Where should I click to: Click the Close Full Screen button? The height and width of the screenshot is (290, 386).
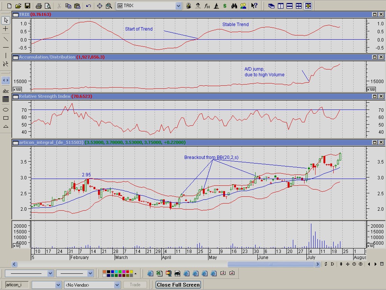pos(178,285)
